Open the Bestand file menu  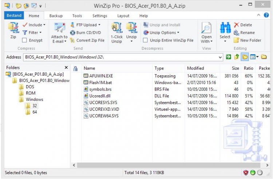click(14, 16)
